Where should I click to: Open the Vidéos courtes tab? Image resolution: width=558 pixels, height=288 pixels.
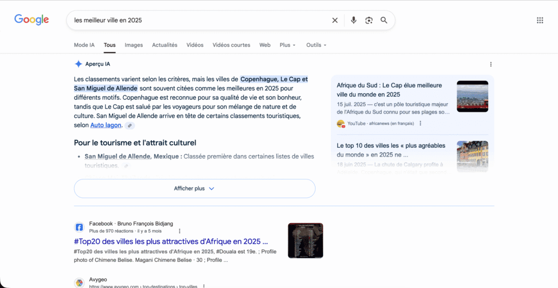click(231, 45)
